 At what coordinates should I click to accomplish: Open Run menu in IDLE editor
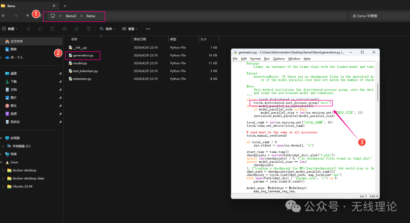[x=267, y=59]
